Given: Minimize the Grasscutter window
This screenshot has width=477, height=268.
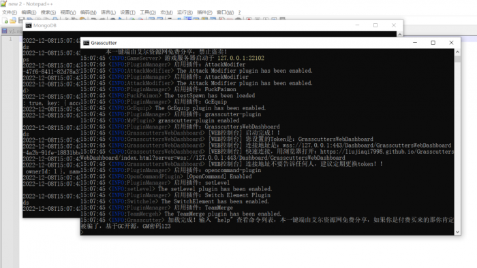Looking at the screenshot, I should coord(415,43).
